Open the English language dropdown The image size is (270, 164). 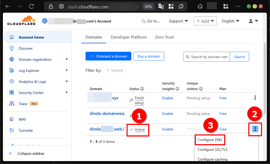[231, 21]
